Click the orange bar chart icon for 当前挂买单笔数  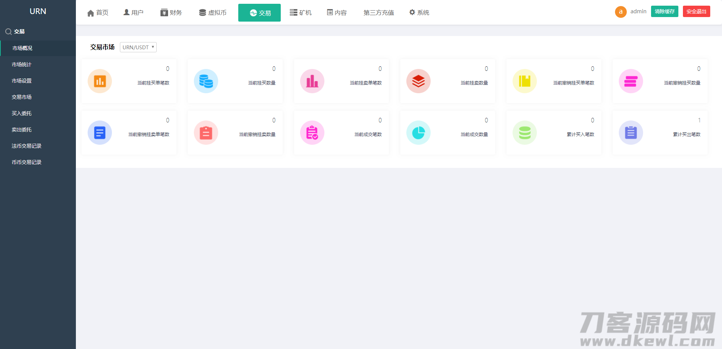[x=100, y=81]
